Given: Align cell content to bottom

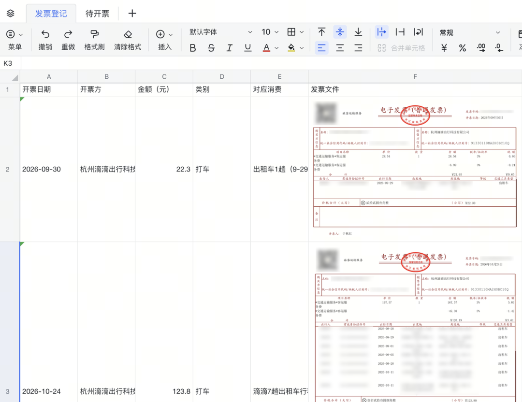Looking at the screenshot, I should (358, 32).
